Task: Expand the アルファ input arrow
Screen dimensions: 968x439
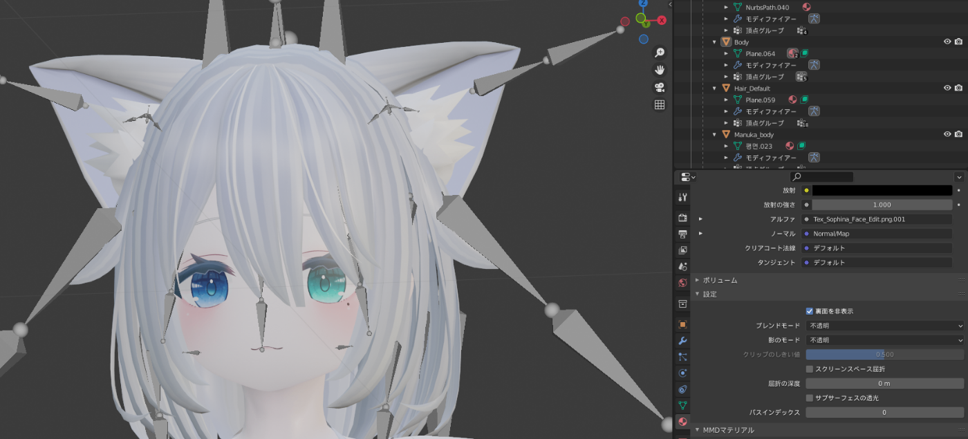Action: coord(700,219)
